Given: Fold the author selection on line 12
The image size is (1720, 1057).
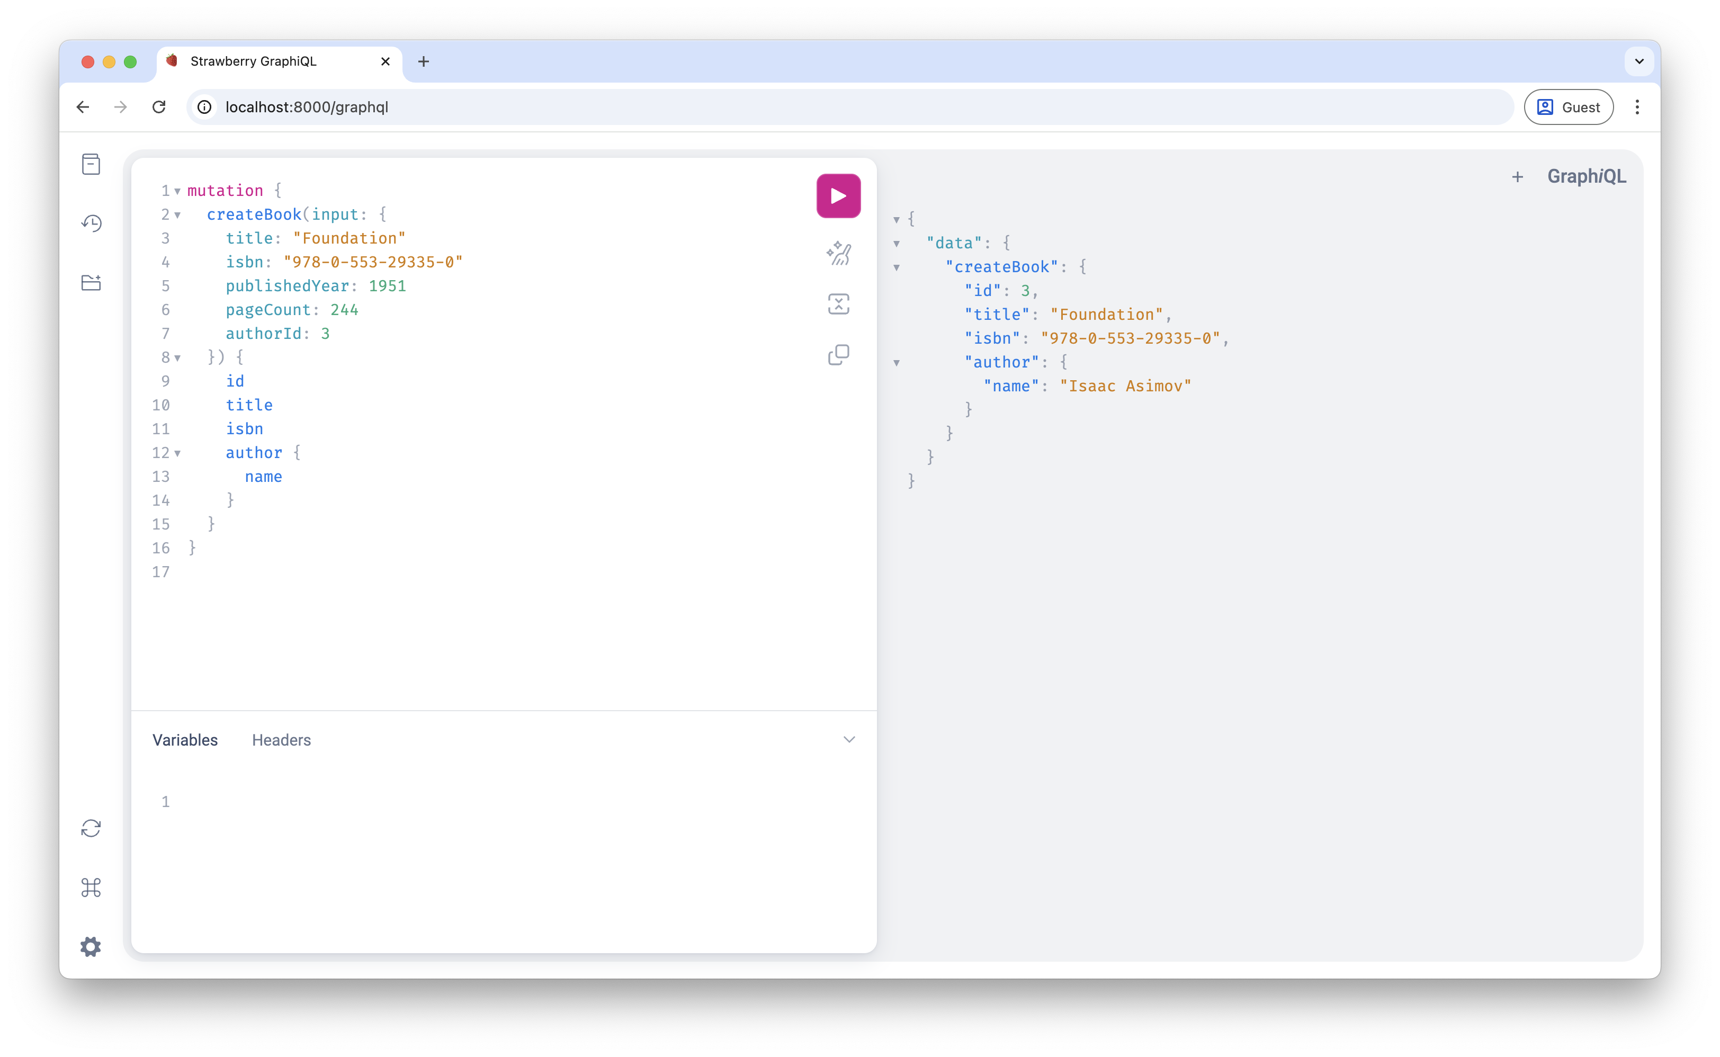Looking at the screenshot, I should click(177, 453).
